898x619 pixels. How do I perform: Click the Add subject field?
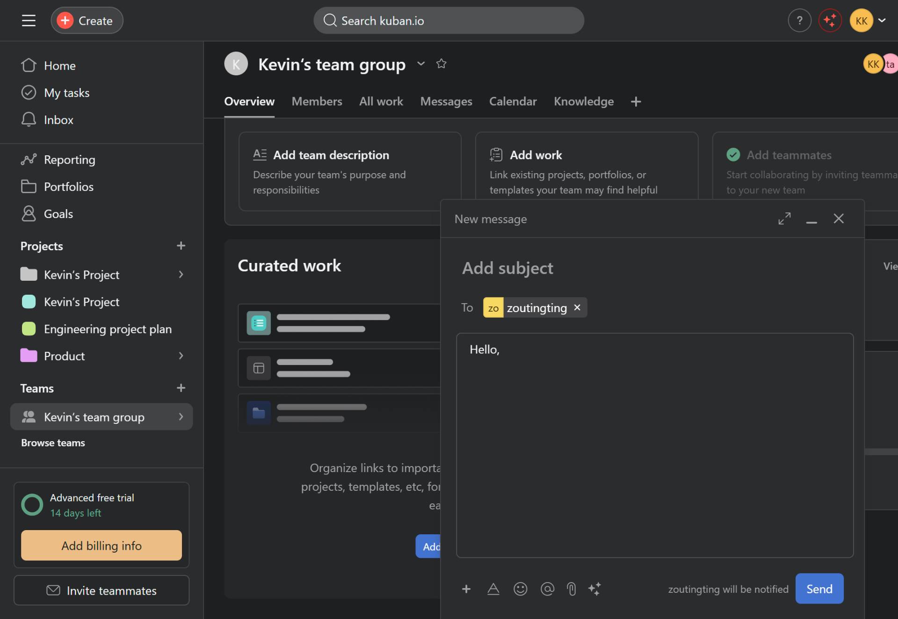[507, 268]
